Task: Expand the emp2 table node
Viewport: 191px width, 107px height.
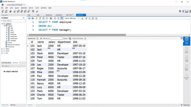Action: pos(7,32)
